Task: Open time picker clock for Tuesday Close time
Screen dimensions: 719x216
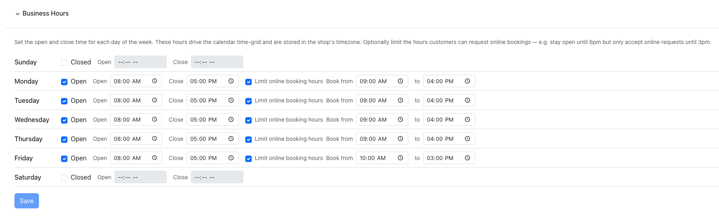Action: coord(231,100)
